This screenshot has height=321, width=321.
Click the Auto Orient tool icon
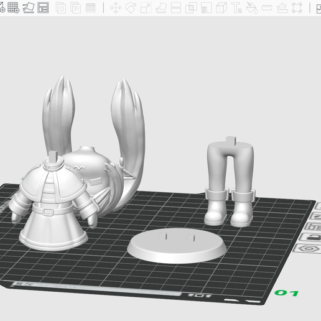tap(29, 8)
